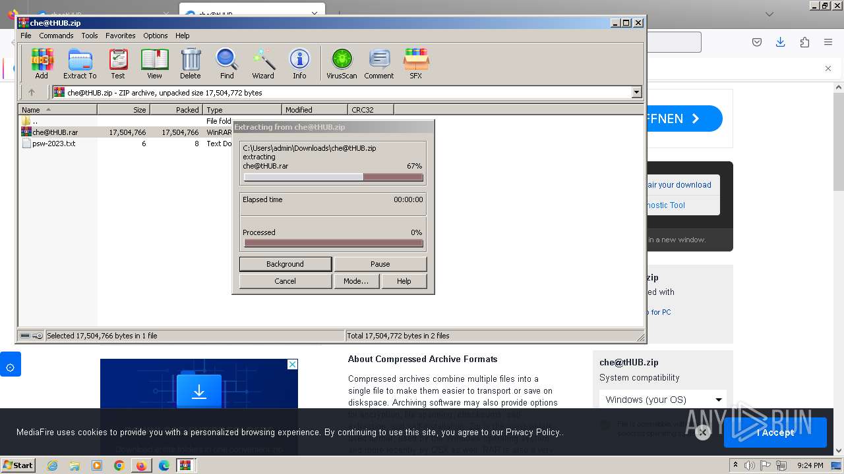The height and width of the screenshot is (474, 844).
Task: Open Firefox downloads arrow icon
Action: [x=781, y=42]
